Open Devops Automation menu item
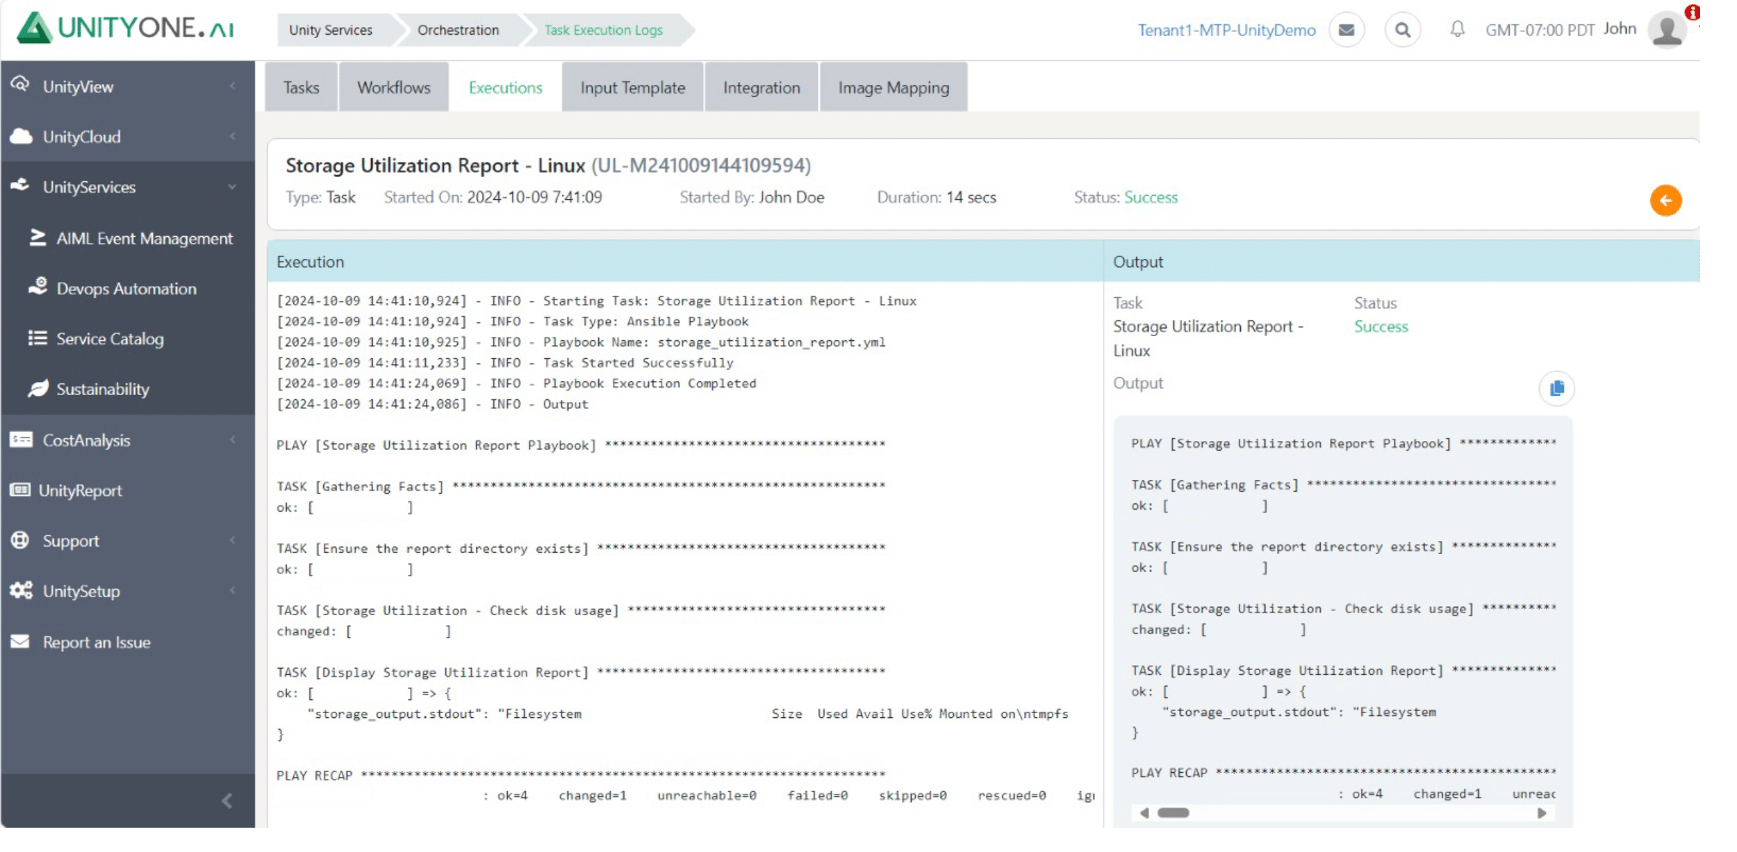This screenshot has height=852, width=1737. 126,288
